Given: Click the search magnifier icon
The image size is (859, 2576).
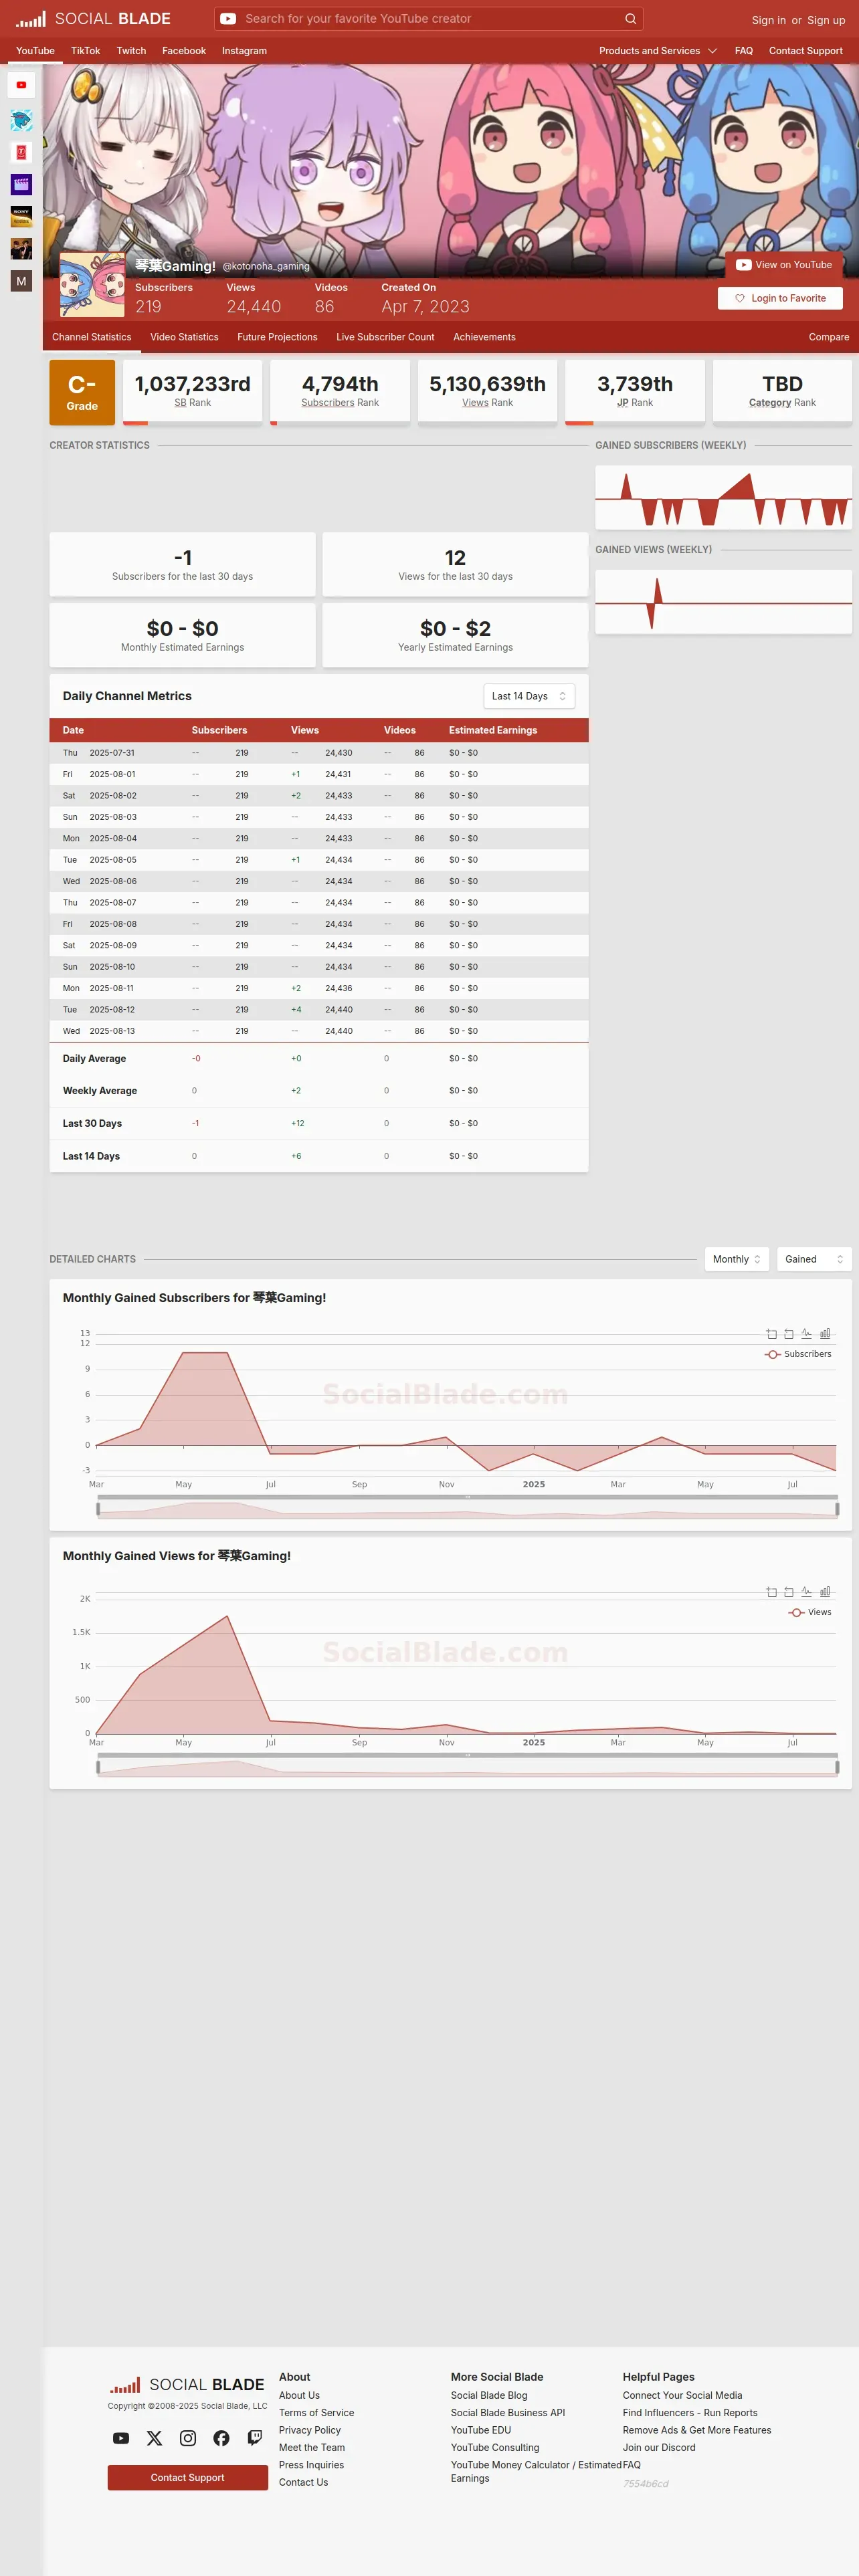Looking at the screenshot, I should 630,19.
